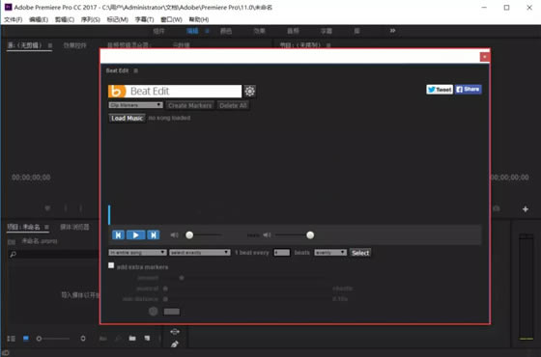Click small gray button beside help icon
The width and height of the screenshot is (541, 357).
pos(172,312)
